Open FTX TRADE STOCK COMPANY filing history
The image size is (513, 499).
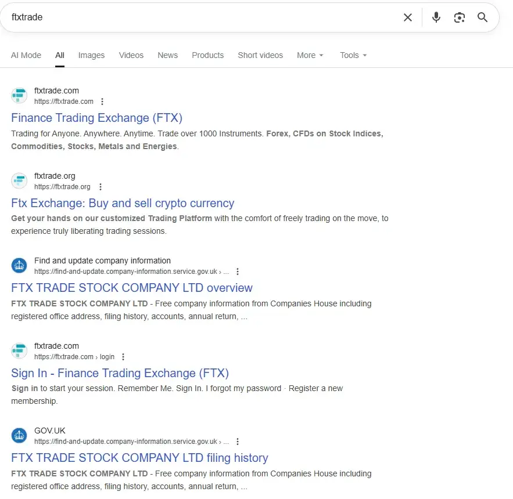click(139, 458)
